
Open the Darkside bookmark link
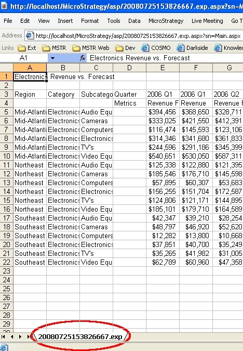[x=192, y=48]
